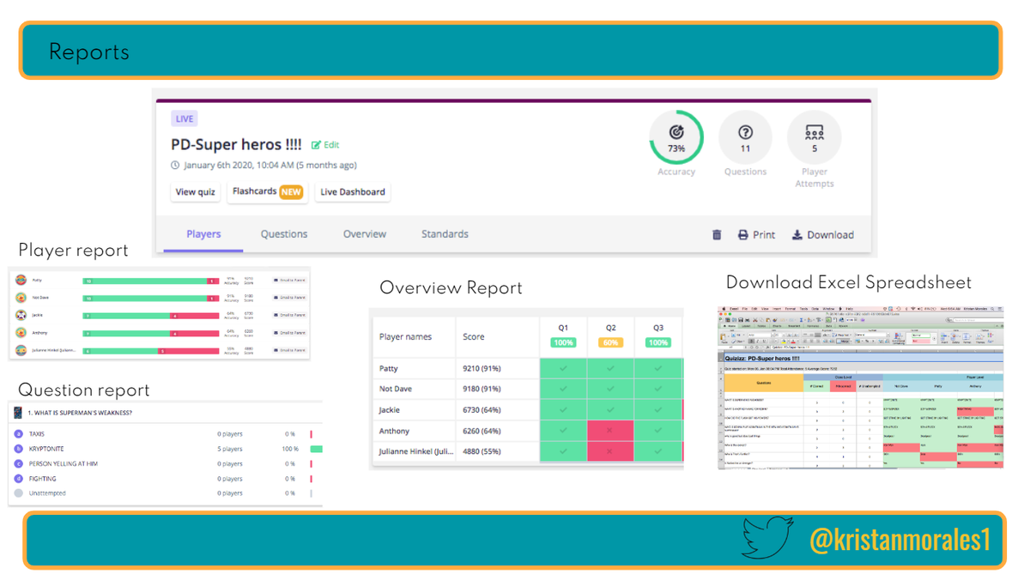Viewport: 1030px width, 574px height.
Task: Click the Q3 100% column header
Action: [658, 335]
